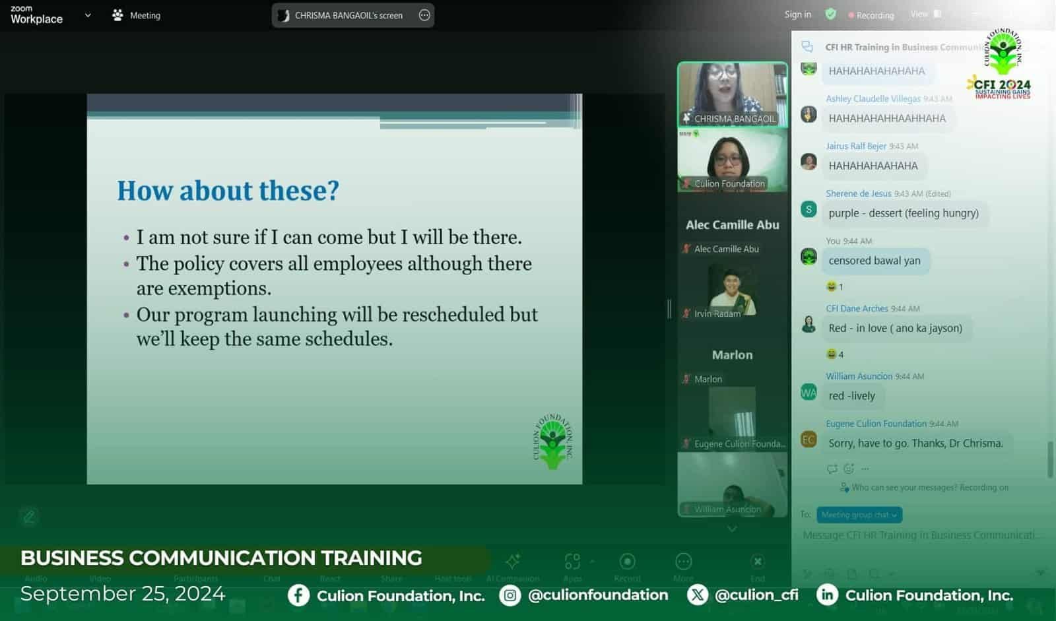This screenshot has width=1056, height=621.
Task: Click the AI Companion sparkle icon
Action: (x=513, y=562)
